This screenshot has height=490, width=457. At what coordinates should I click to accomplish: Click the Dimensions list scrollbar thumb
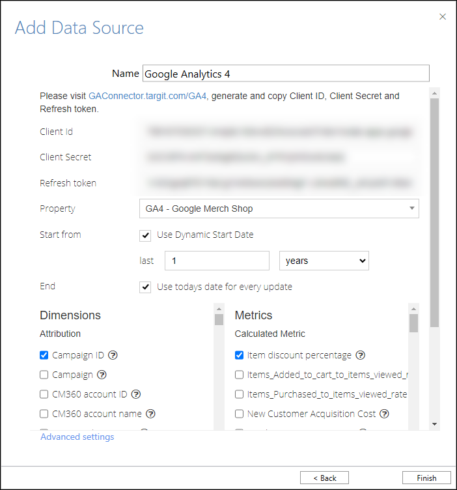click(x=219, y=320)
